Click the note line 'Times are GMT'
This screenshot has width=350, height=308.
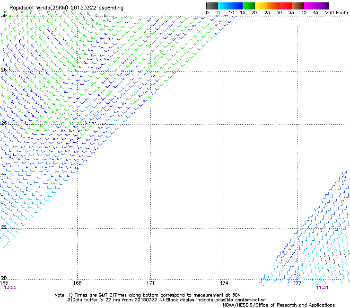click(x=91, y=295)
